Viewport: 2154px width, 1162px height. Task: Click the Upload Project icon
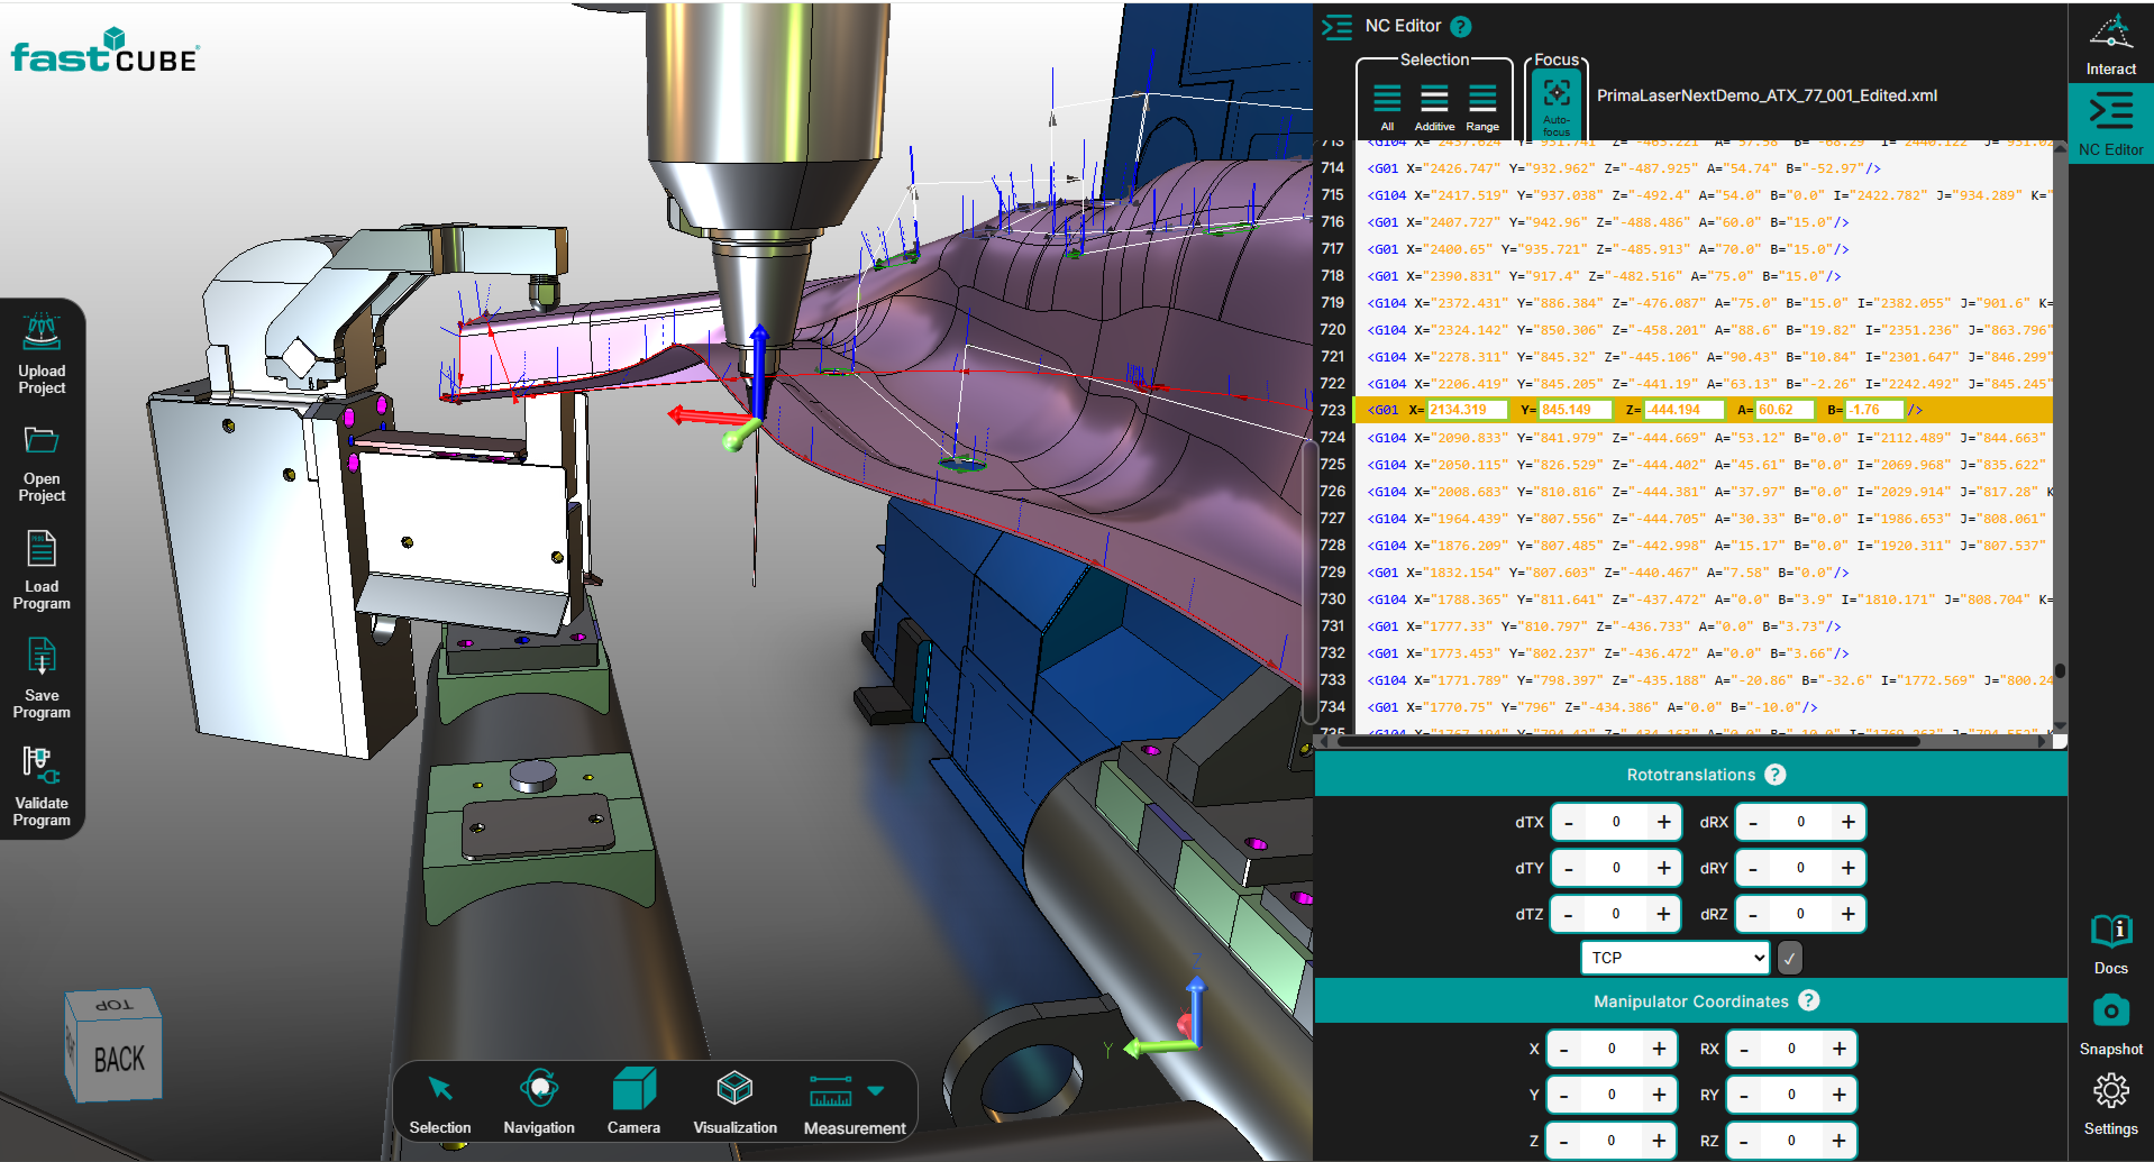tap(41, 333)
